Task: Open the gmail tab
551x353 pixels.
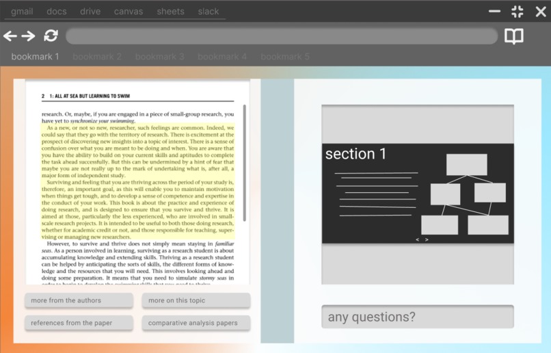Action: click(x=22, y=12)
